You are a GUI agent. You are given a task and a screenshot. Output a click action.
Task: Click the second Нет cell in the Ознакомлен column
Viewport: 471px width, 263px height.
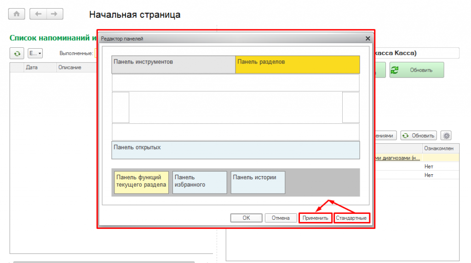[440, 175]
